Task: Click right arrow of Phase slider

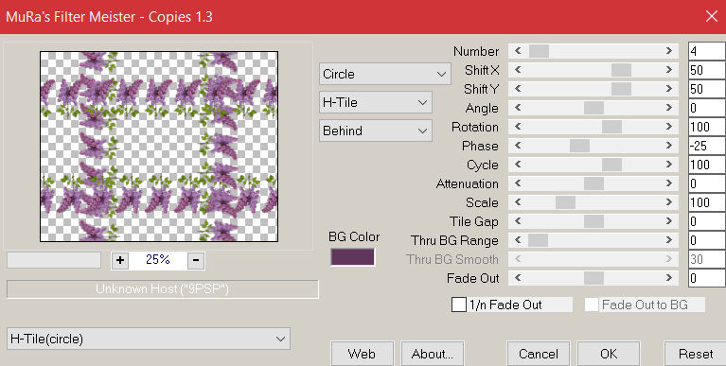Action: (669, 146)
